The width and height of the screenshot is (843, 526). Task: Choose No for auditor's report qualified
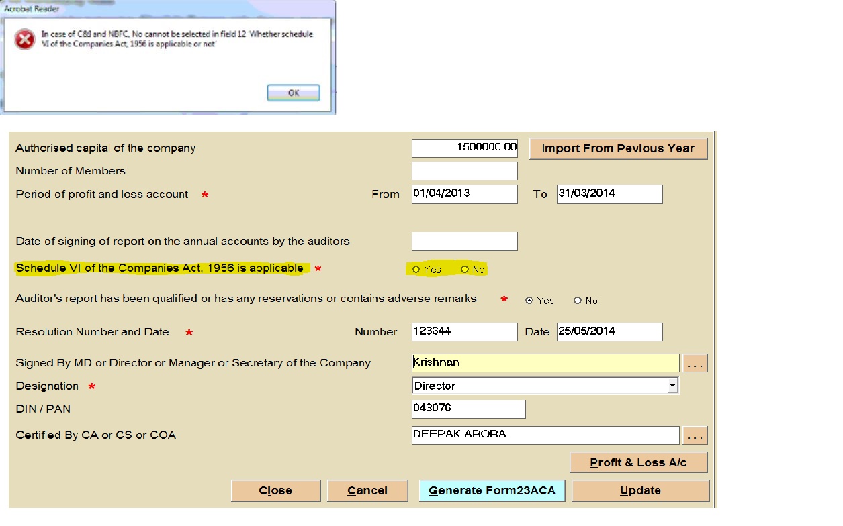(578, 301)
